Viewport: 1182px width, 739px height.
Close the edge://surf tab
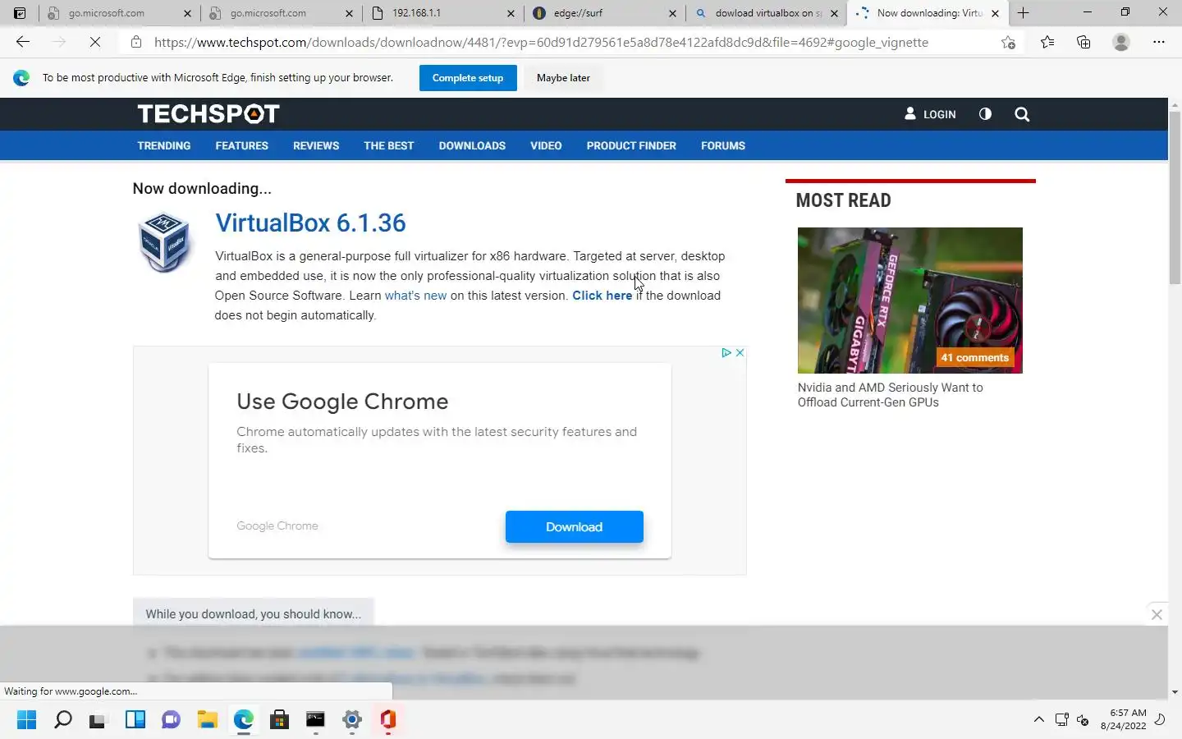[672, 13]
